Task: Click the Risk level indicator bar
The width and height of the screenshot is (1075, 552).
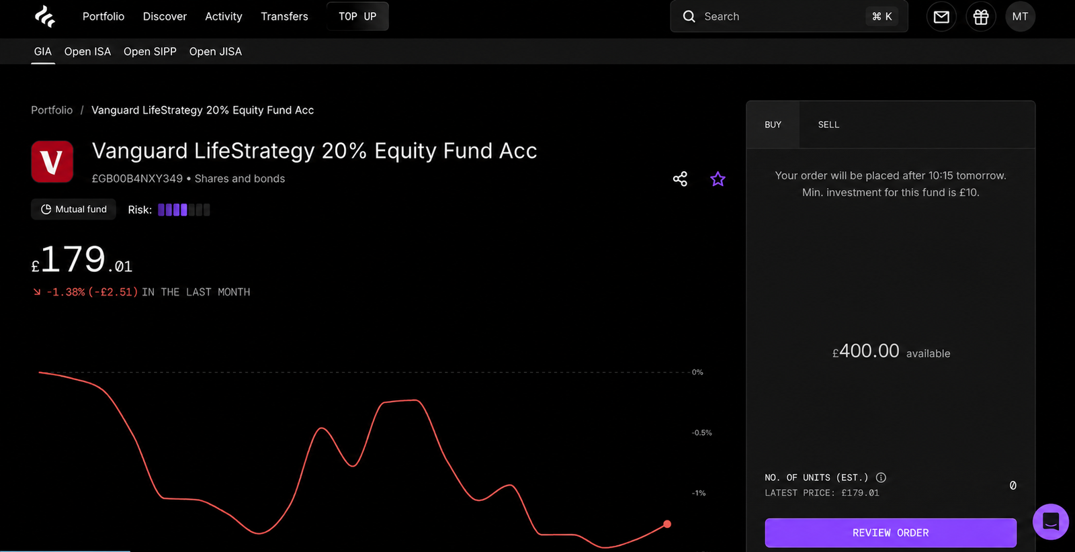Action: [x=184, y=210]
